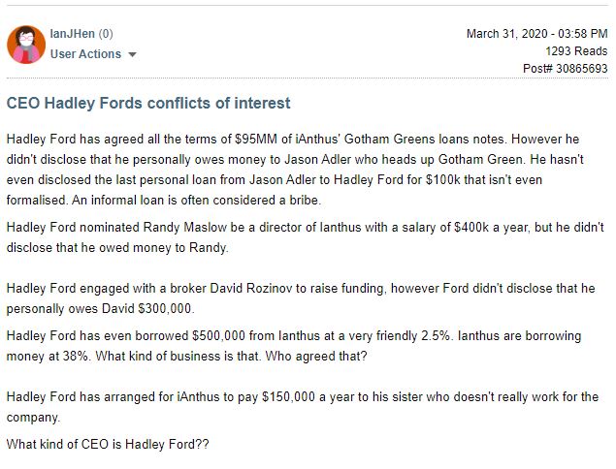This screenshot has height=469, width=616.
Task: Open the post title CEO Hadley Fords conflicts
Action: pyautogui.click(x=148, y=104)
